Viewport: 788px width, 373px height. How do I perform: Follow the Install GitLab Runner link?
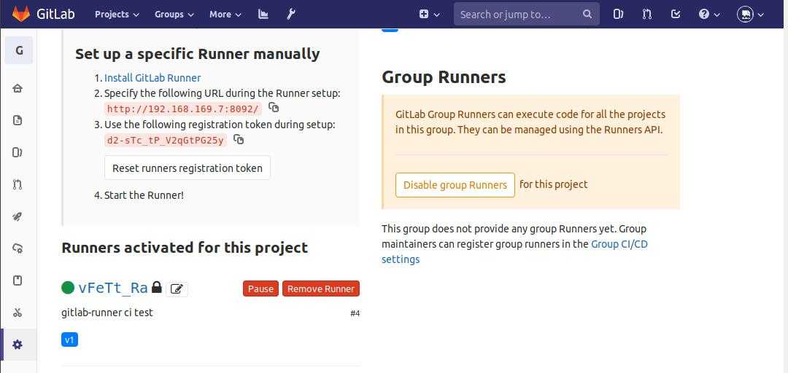[x=152, y=78]
